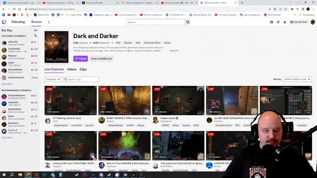Open This patch isn't that bad stream thumbnail
This screenshot has height=178, width=317.
click(x=178, y=146)
